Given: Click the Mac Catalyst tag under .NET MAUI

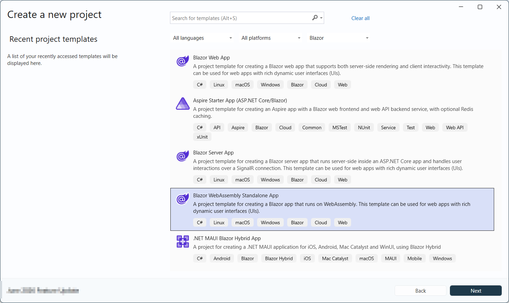Looking at the screenshot, I should point(335,258).
